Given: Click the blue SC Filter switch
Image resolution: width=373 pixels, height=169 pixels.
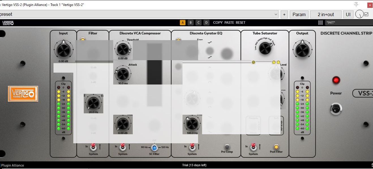Looking at the screenshot, I should point(154,147).
